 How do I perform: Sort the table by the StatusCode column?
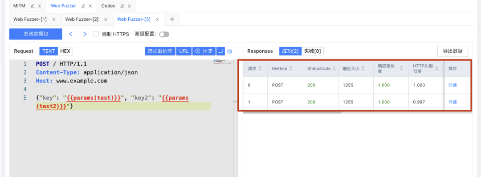pyautogui.click(x=334, y=69)
